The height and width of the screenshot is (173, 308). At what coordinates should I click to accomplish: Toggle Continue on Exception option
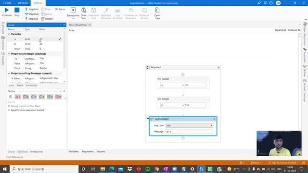[131, 13]
